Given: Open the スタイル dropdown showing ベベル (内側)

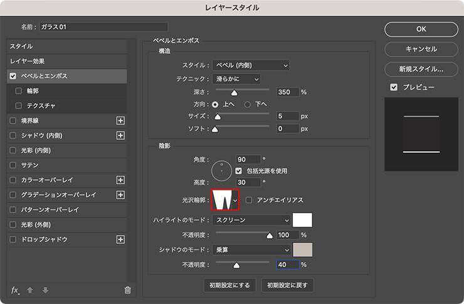Looking at the screenshot, I should pyautogui.click(x=251, y=65).
